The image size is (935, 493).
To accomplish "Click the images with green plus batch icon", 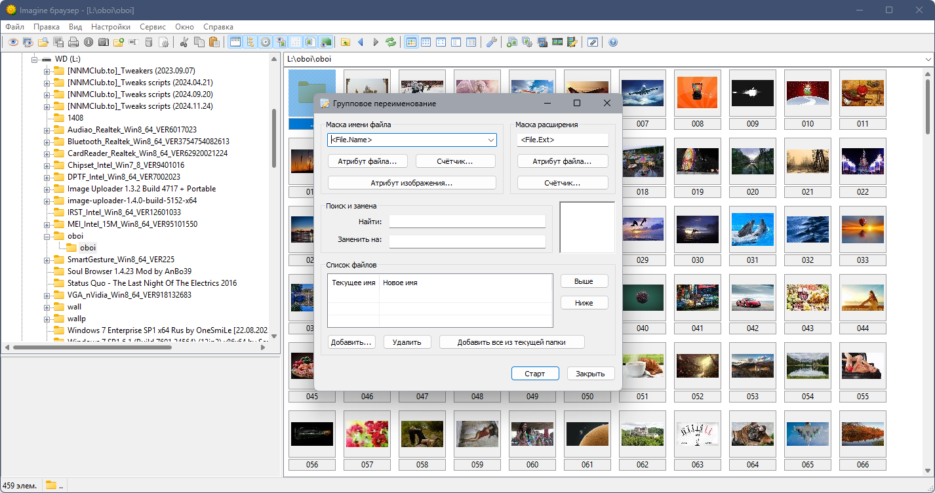I will pos(512,42).
